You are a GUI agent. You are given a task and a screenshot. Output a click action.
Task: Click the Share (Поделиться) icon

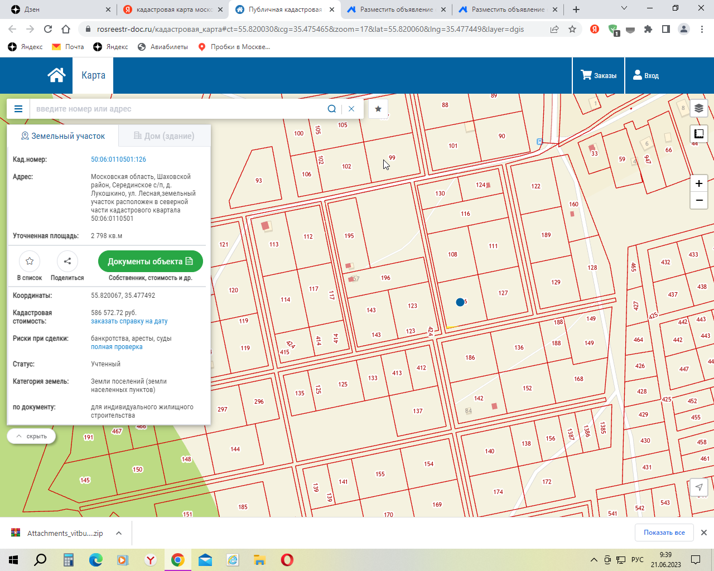67,261
